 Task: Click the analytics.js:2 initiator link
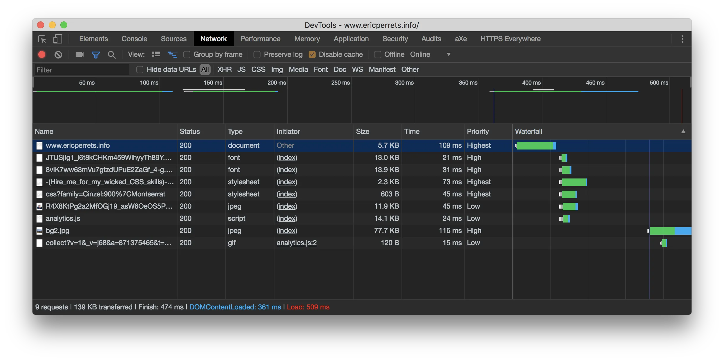(296, 242)
